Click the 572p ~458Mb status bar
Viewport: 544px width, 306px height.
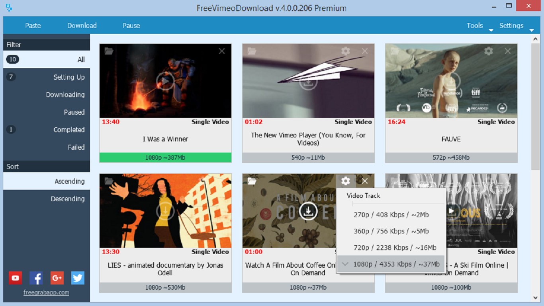tap(451, 157)
